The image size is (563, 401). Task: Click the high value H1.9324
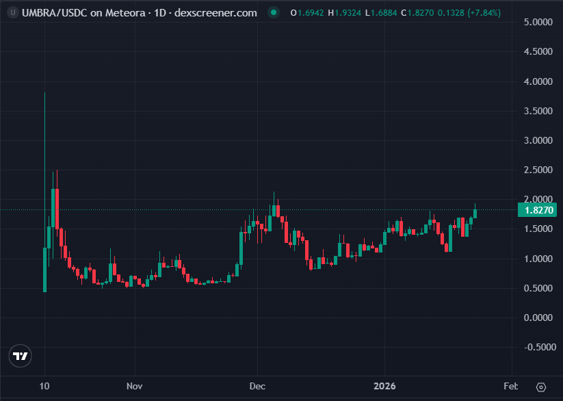[344, 13]
